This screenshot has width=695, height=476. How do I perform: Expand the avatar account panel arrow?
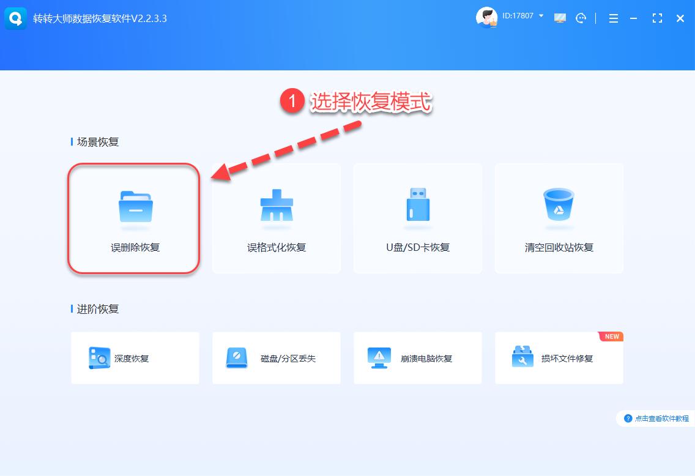pos(541,17)
